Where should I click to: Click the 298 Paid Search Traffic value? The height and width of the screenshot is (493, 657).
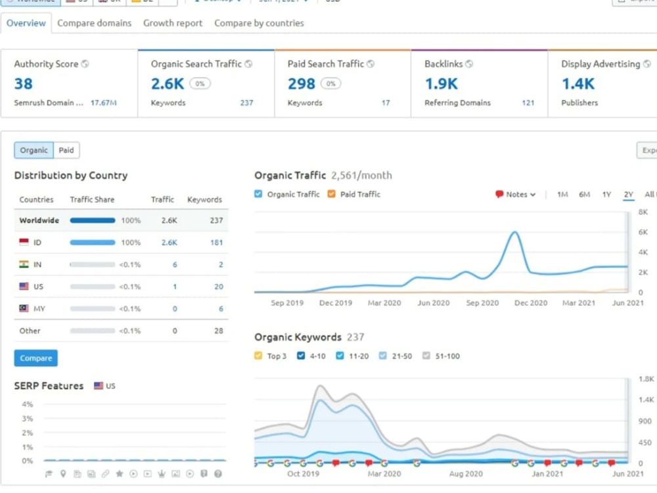[302, 84]
